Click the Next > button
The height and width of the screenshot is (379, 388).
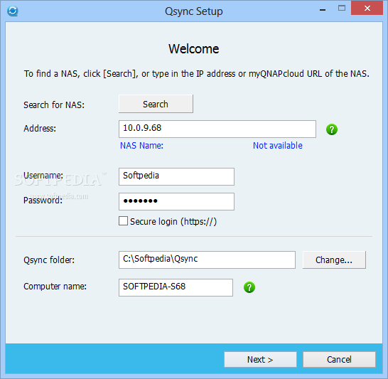(260, 359)
